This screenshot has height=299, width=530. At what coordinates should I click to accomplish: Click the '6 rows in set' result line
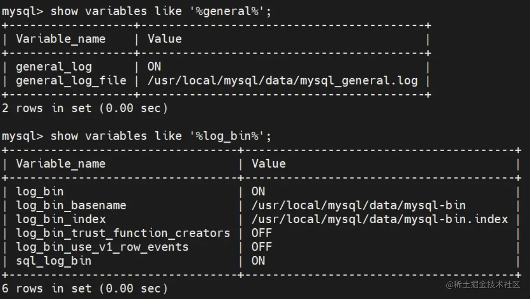click(x=85, y=289)
